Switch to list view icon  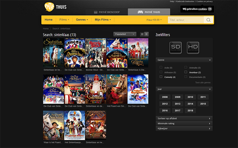click(x=146, y=34)
